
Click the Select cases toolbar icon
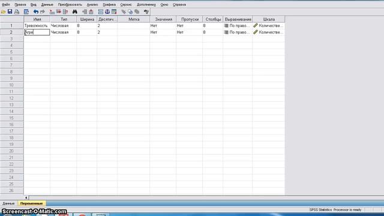114,12
